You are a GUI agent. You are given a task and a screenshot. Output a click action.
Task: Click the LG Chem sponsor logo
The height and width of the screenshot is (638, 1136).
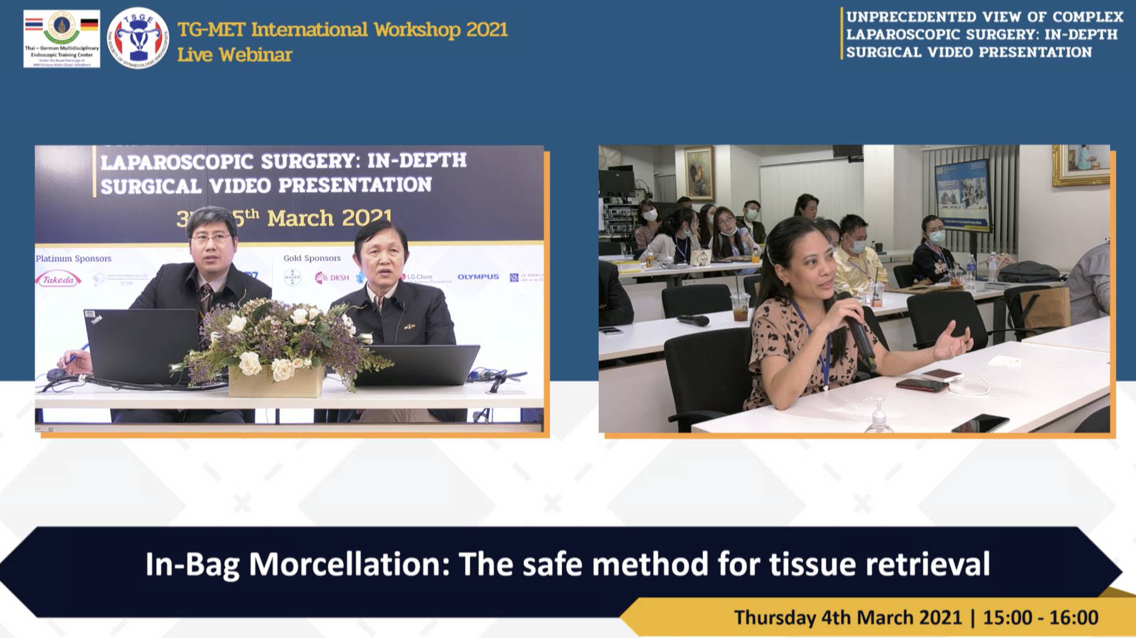pyautogui.click(x=419, y=277)
